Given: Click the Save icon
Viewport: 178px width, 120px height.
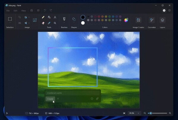Looking at the screenshot, I should pyautogui.click(x=32, y=10).
